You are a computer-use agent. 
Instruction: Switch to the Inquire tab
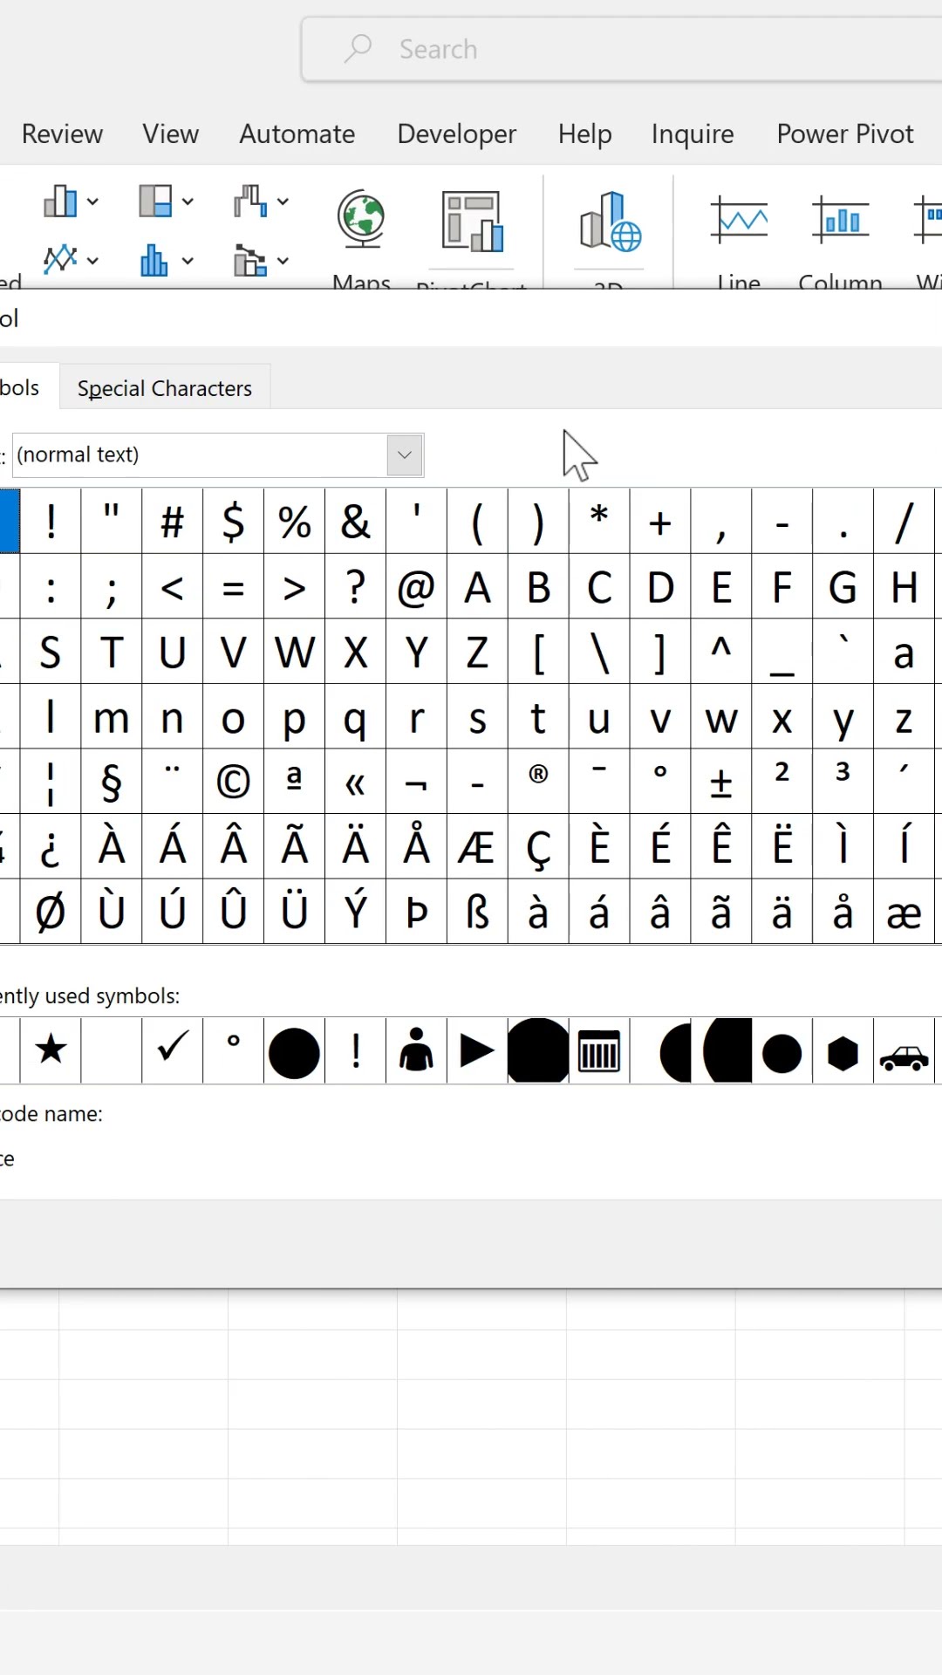pos(693,133)
